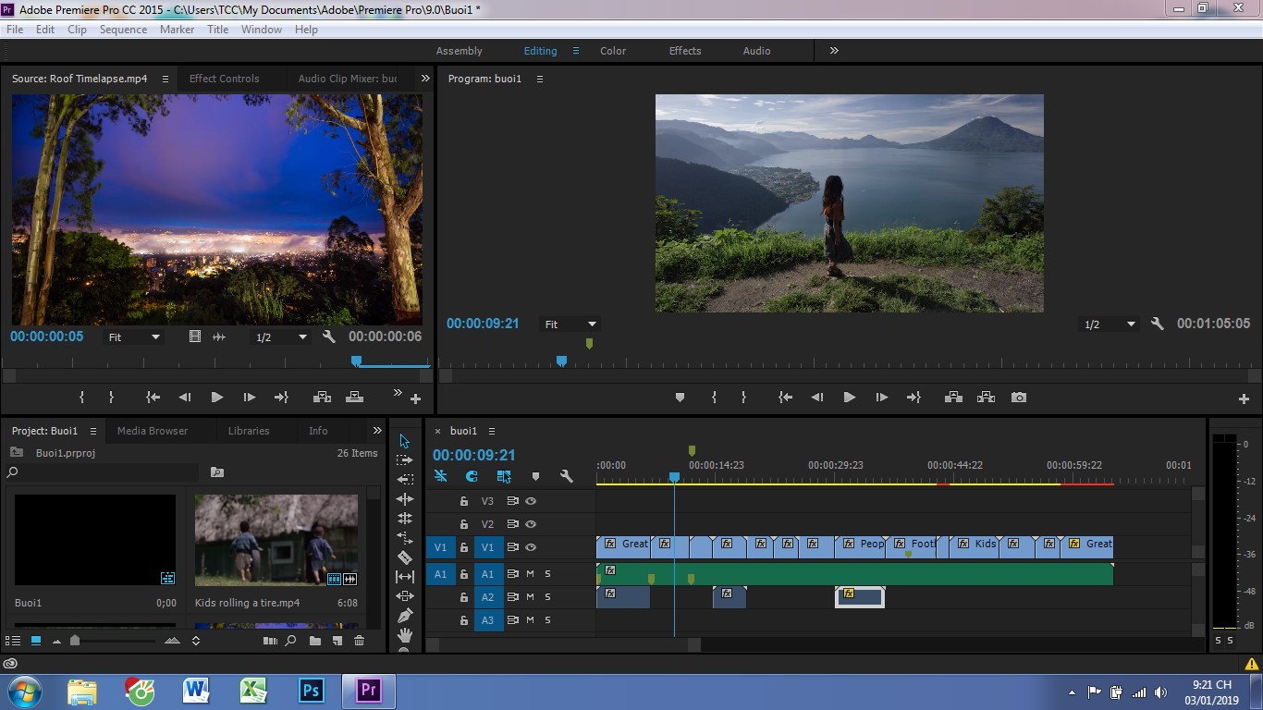Solo track A2
Viewport: 1263px width, 710px height.
547,597
